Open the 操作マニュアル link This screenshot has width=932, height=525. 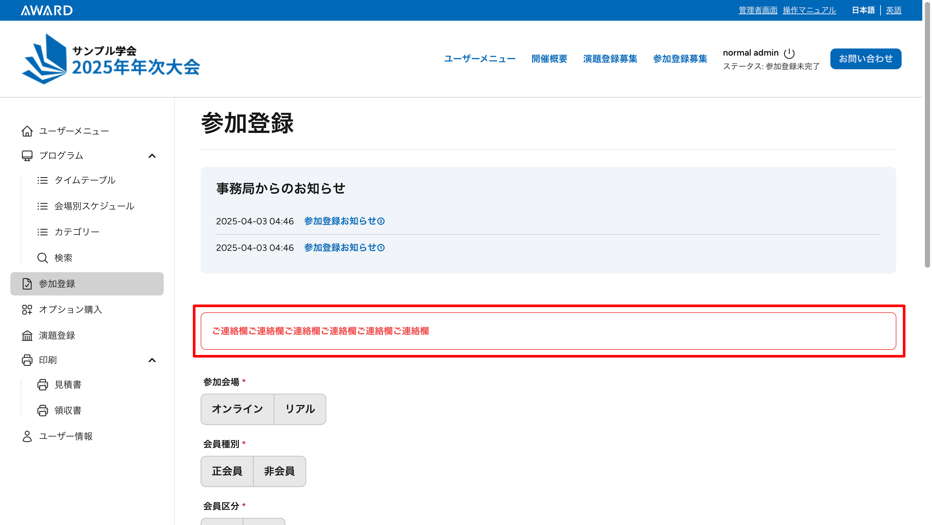pyautogui.click(x=809, y=10)
